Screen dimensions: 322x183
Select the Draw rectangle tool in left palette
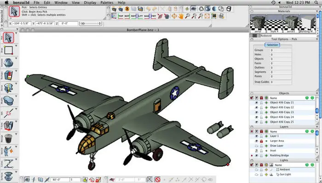coord(8,50)
